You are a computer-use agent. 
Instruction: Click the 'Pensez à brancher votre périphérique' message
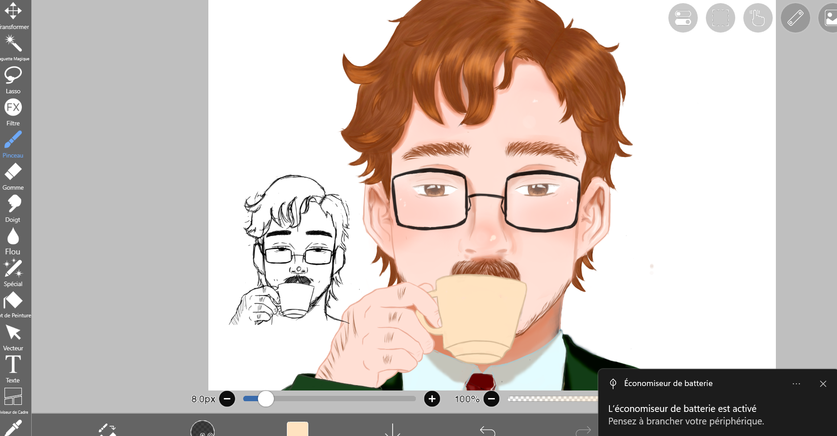[x=686, y=421]
